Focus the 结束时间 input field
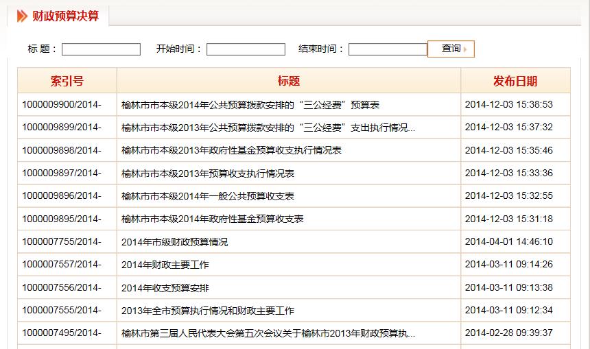Viewport: 590px width, 349px height. point(388,49)
